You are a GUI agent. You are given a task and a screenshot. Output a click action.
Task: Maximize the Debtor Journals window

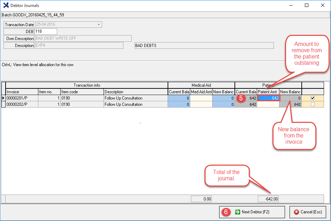pyautogui.click(x=307, y=6)
